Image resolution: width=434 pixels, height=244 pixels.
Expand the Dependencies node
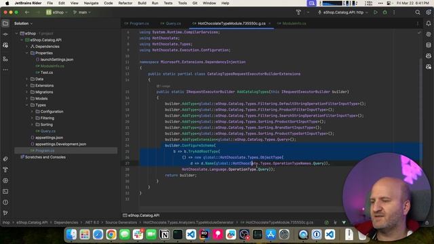pyautogui.click(x=27, y=47)
